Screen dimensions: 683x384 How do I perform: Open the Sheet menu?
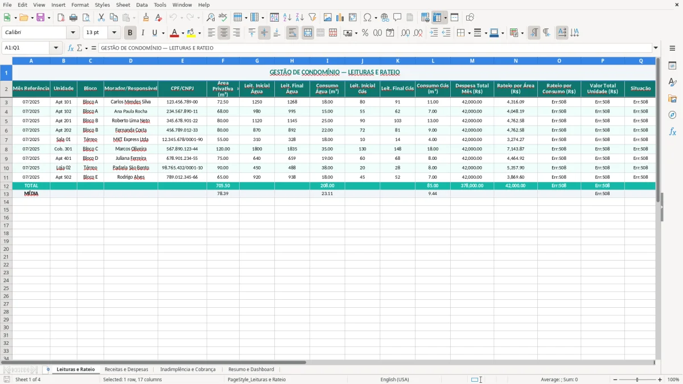point(123,5)
